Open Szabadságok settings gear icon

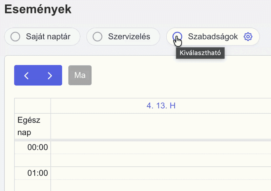[x=248, y=36]
